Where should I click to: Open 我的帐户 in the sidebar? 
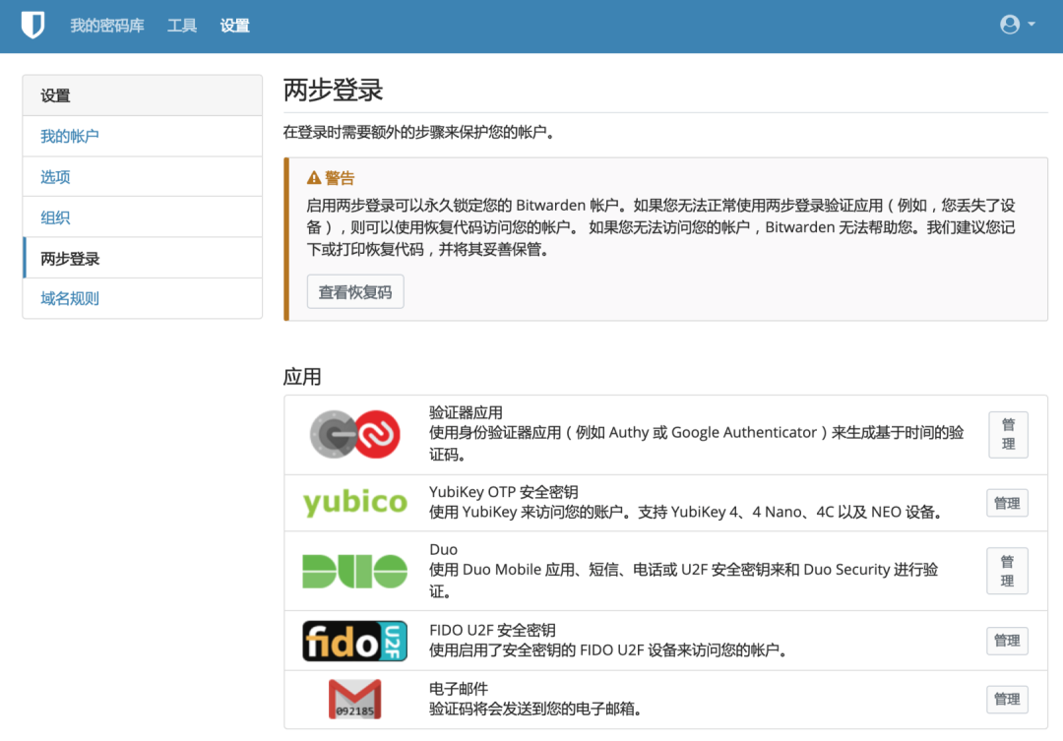[x=69, y=137]
